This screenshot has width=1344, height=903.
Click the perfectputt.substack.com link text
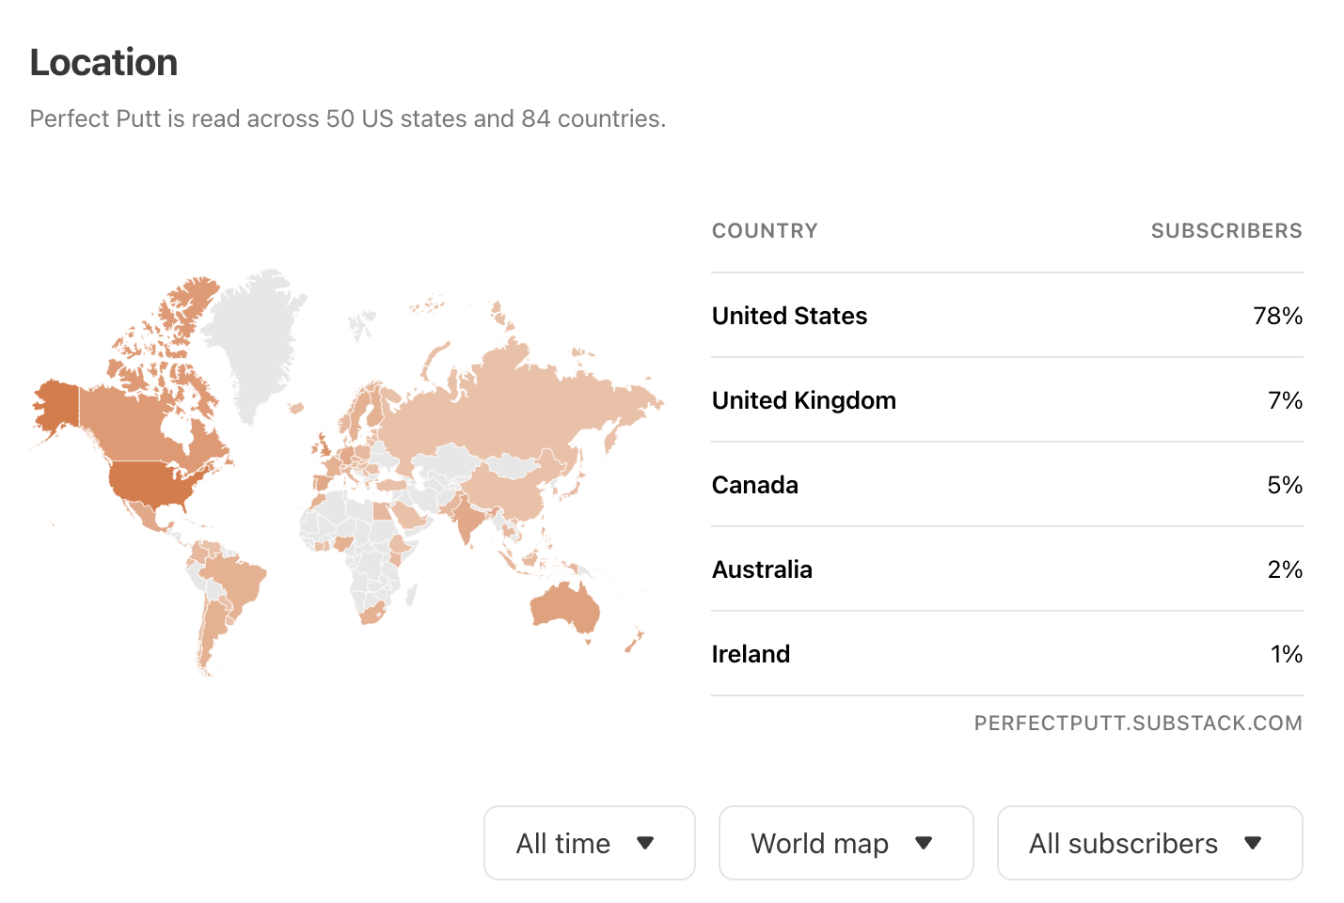pyautogui.click(x=1138, y=724)
